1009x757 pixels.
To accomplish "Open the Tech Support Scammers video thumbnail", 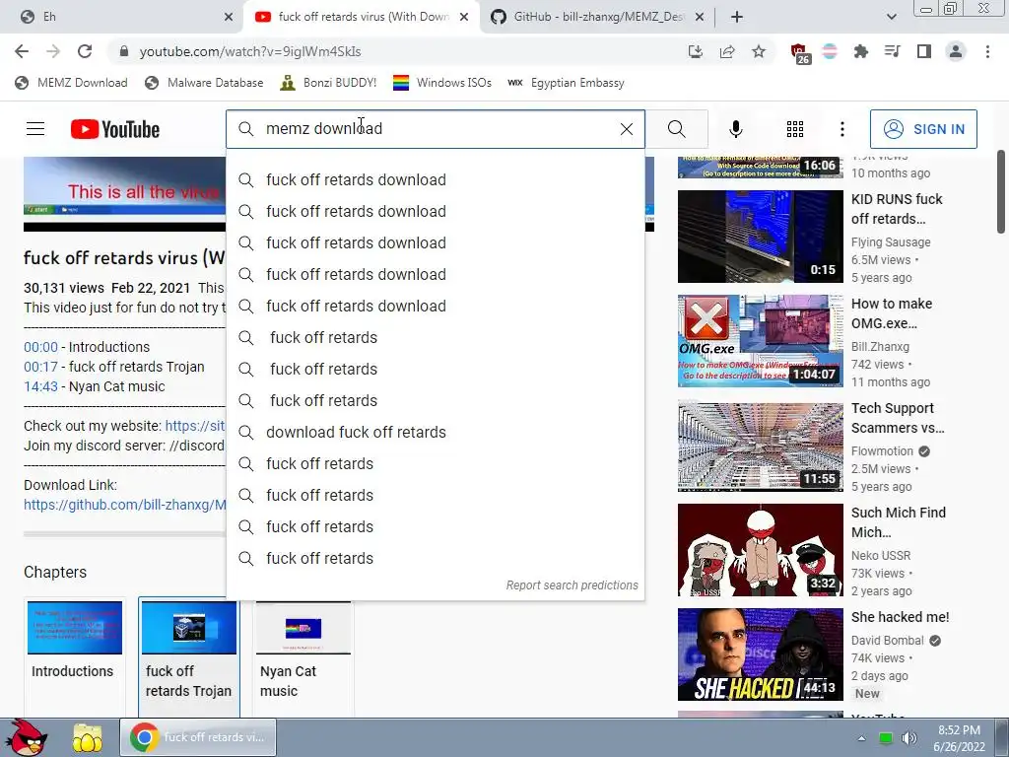I will pyautogui.click(x=760, y=446).
